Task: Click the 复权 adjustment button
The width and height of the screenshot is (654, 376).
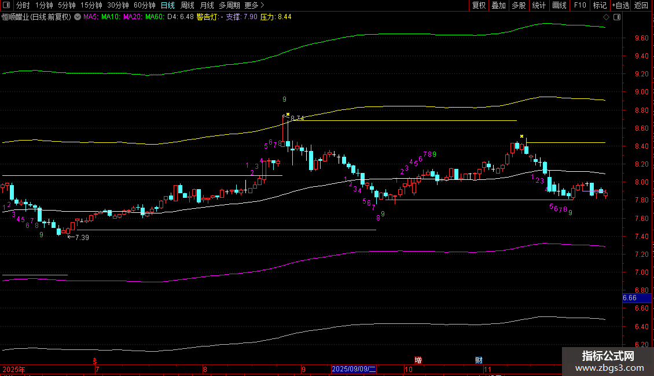Action: coord(479,5)
